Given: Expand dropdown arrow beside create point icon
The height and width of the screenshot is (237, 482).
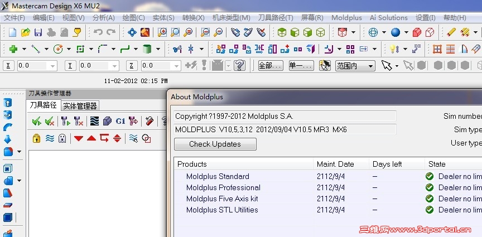Looking at the screenshot, I should (24, 49).
